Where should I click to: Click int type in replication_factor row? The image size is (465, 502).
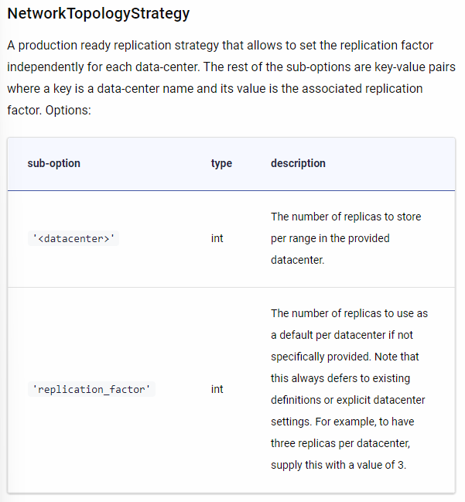click(x=217, y=389)
